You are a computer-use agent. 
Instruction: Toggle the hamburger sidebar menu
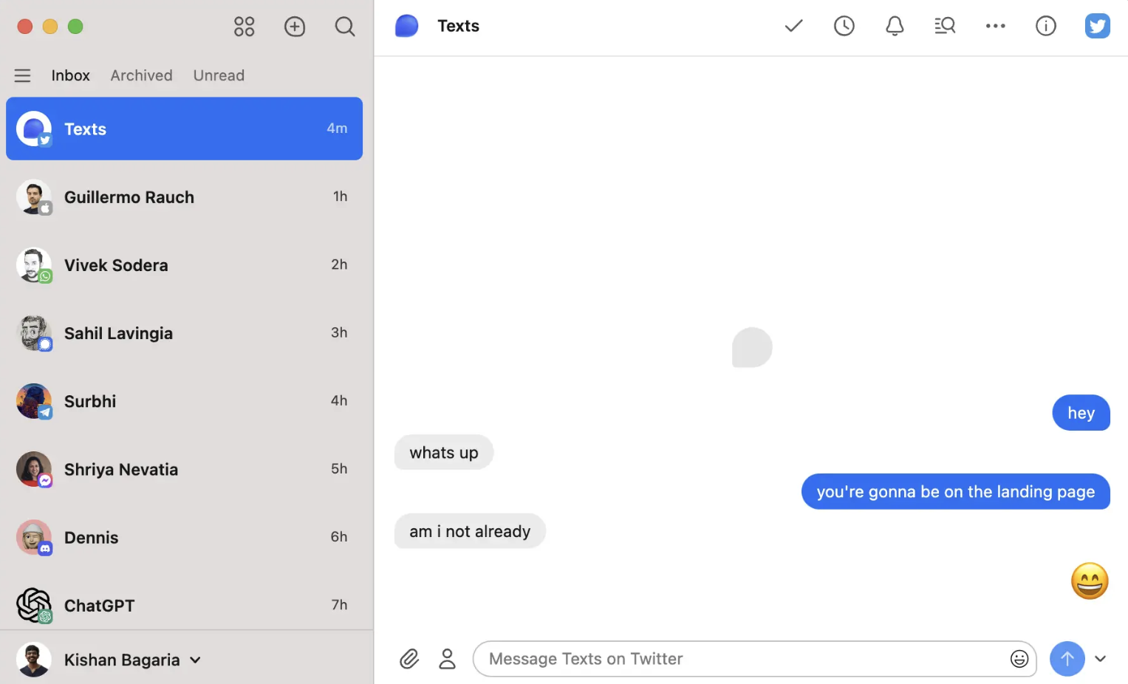(x=23, y=75)
